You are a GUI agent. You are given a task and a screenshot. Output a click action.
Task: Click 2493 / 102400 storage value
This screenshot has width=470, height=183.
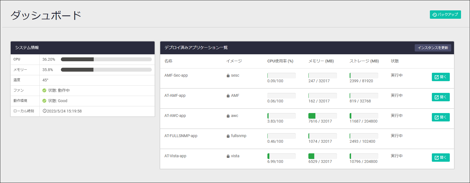[362, 141]
